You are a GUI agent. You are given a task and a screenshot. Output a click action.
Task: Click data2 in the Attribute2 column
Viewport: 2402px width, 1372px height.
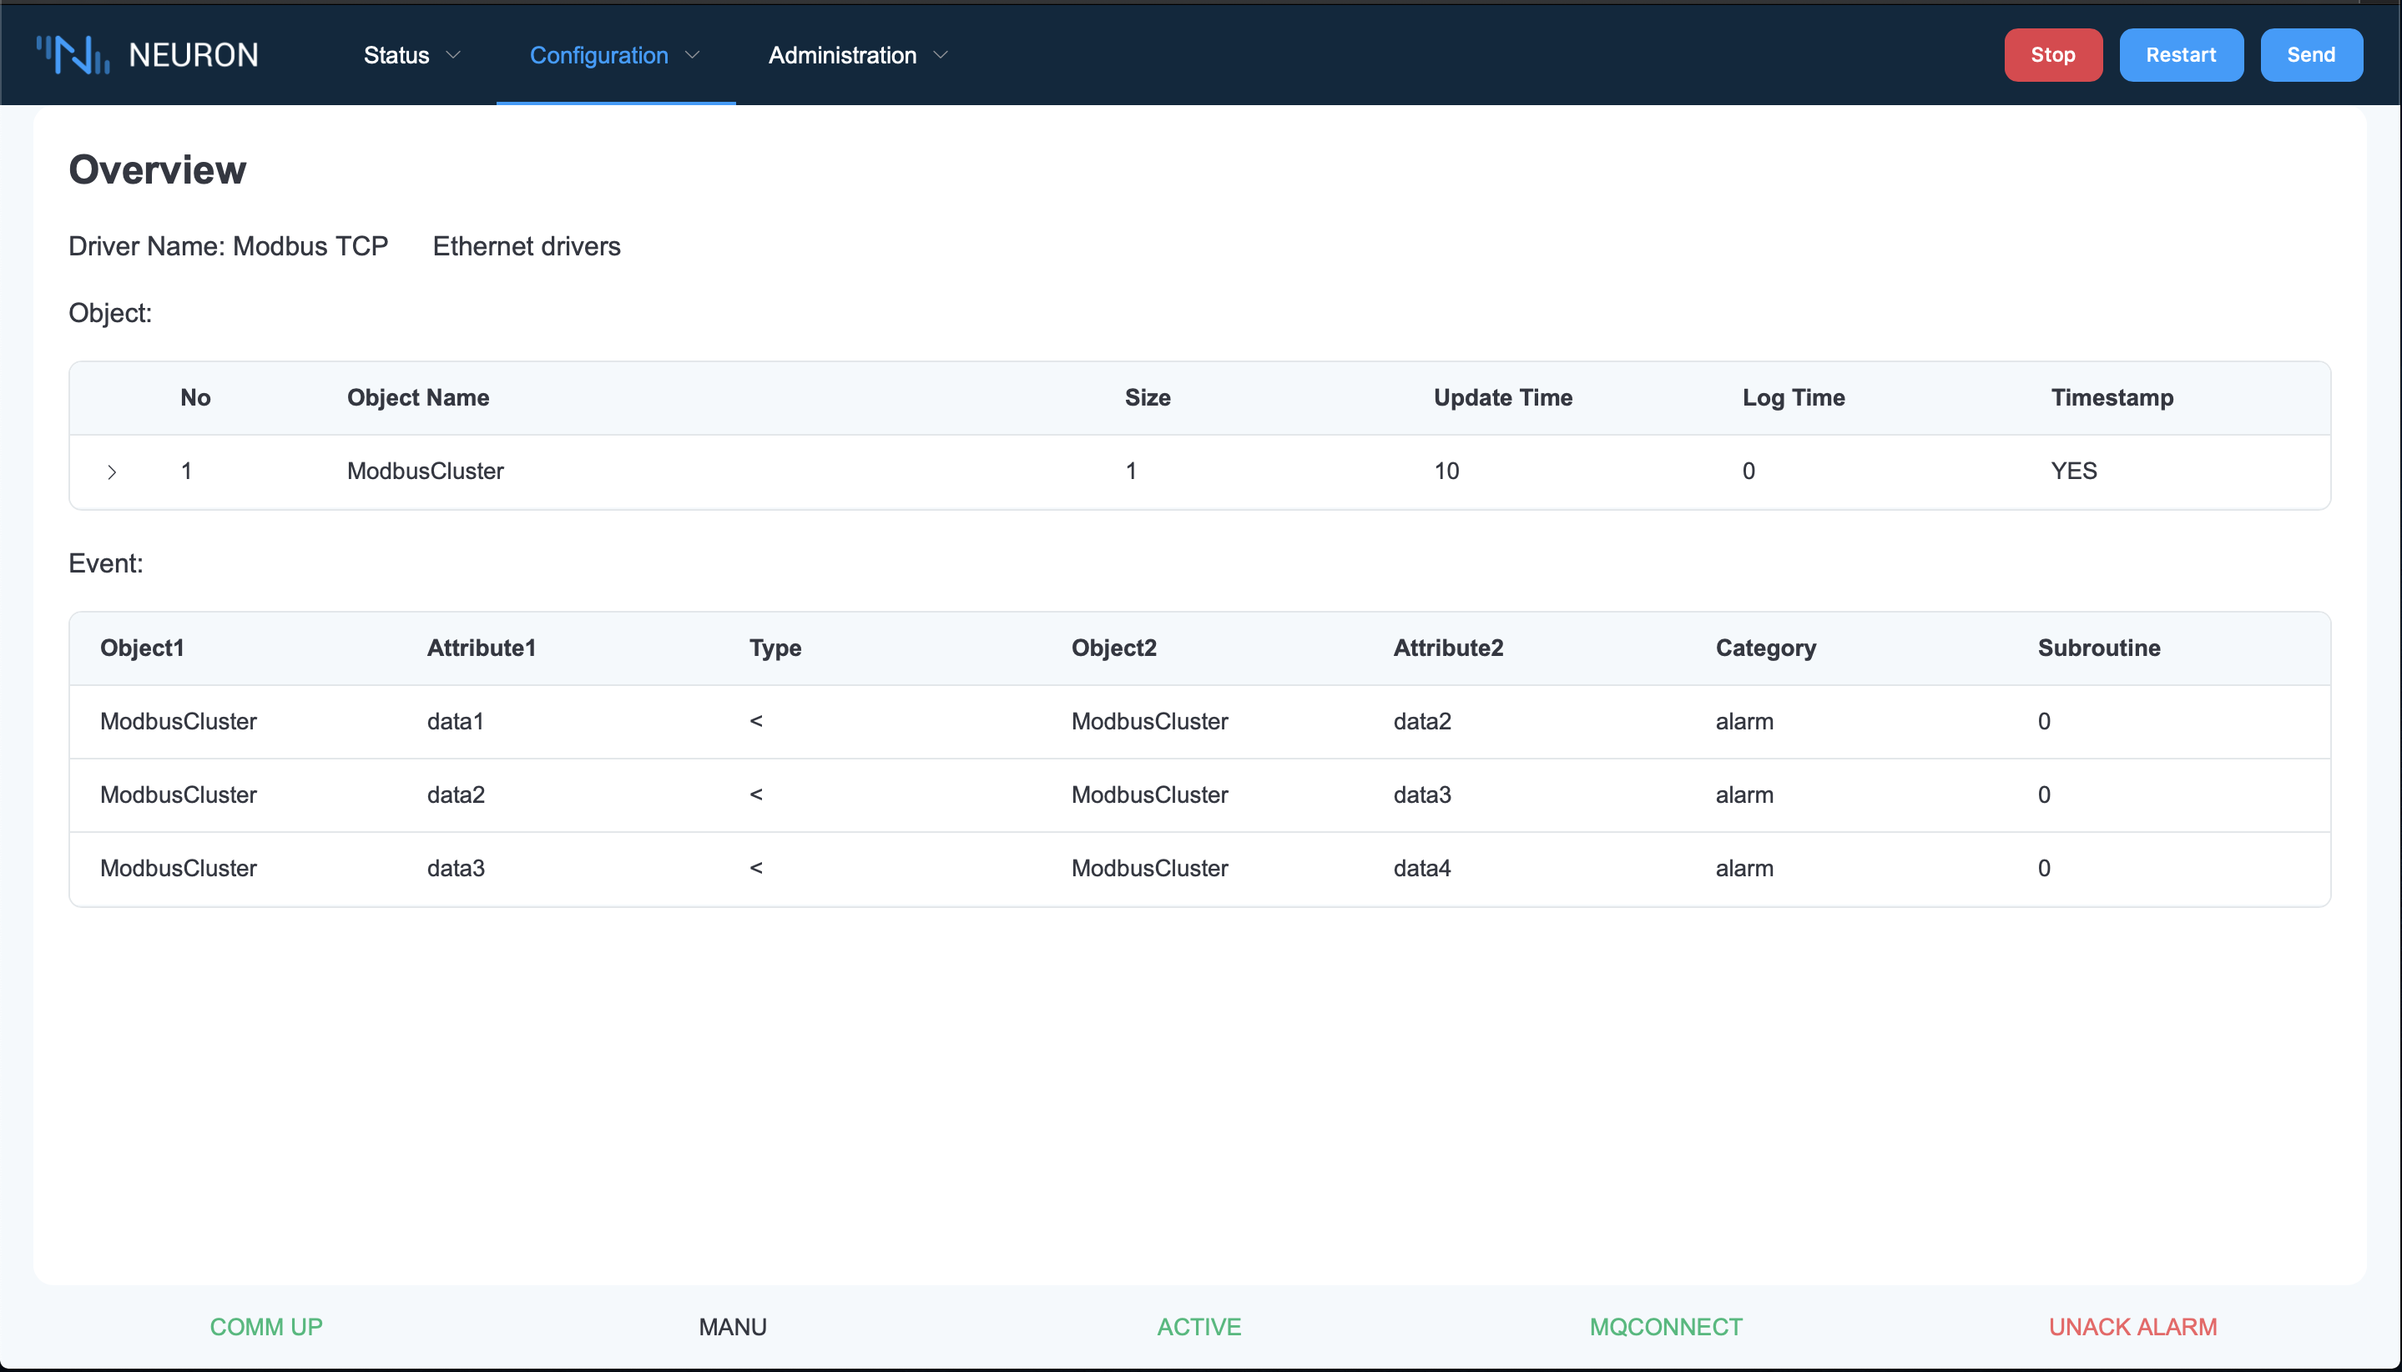tap(1421, 722)
